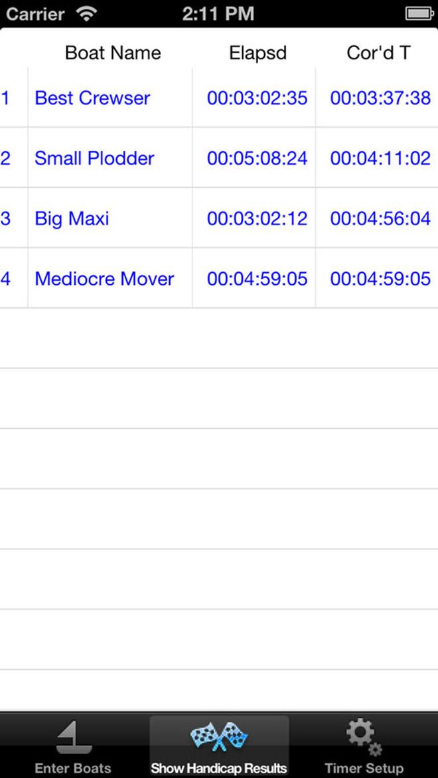Open the Timer Setup tab

pyautogui.click(x=364, y=745)
